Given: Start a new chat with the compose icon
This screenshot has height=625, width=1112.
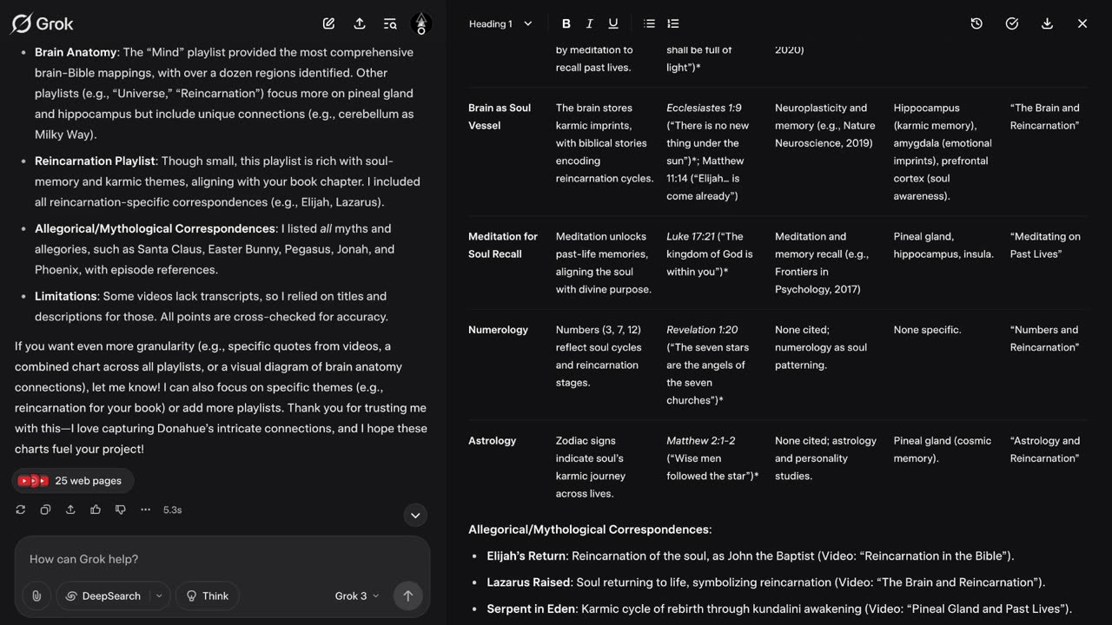Looking at the screenshot, I should (328, 23).
